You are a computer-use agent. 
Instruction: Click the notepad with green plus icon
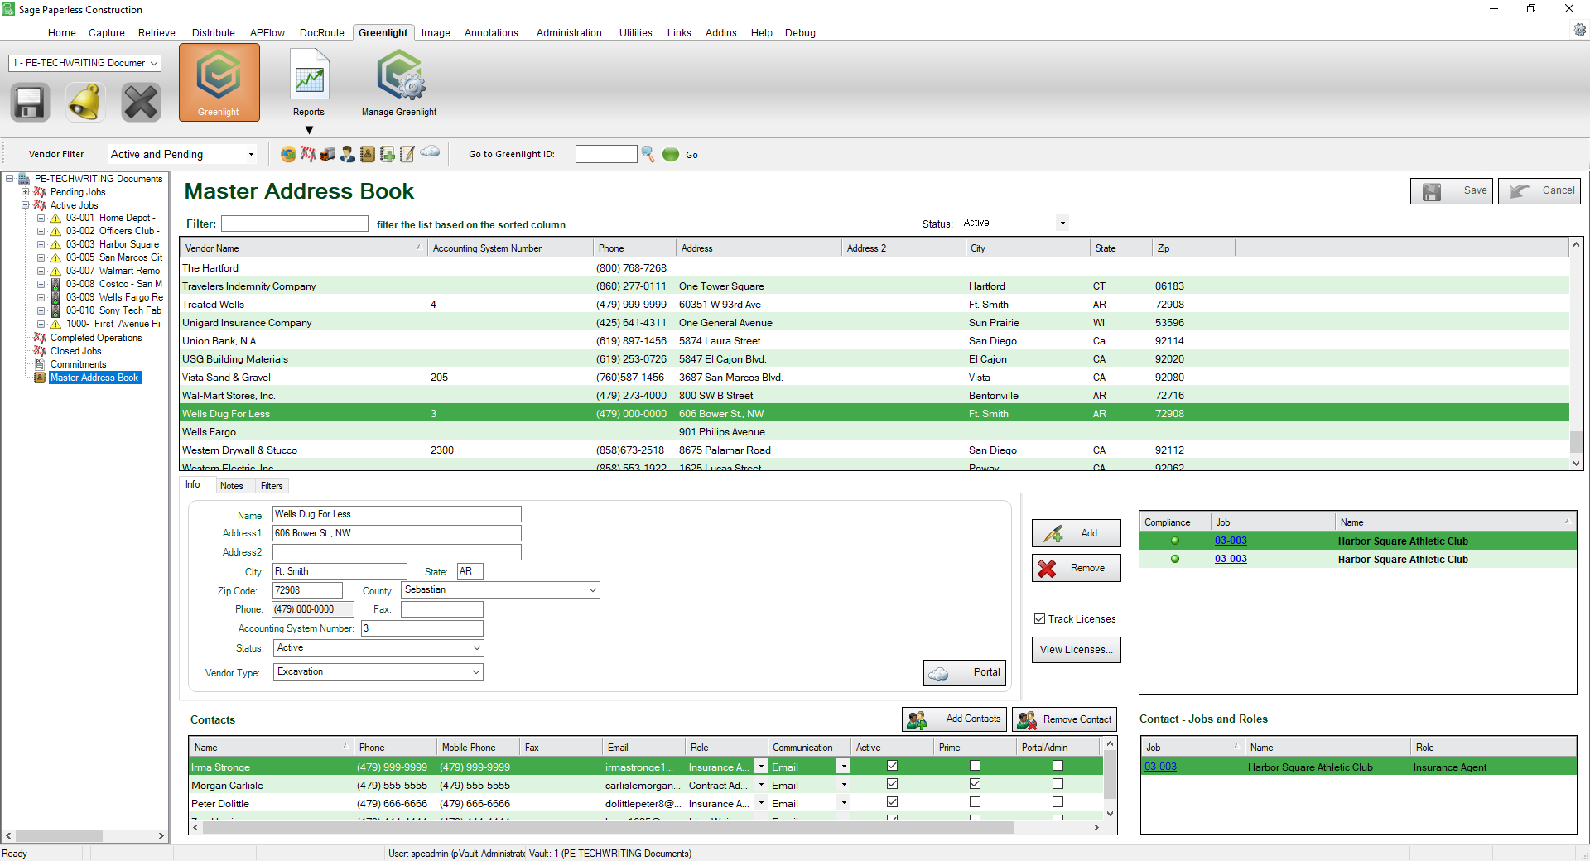pyautogui.click(x=388, y=154)
